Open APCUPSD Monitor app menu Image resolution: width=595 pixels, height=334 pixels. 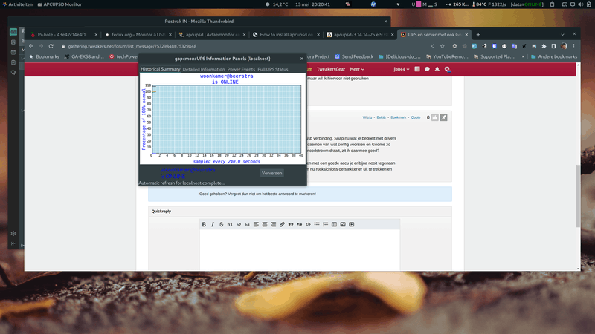(59, 4)
